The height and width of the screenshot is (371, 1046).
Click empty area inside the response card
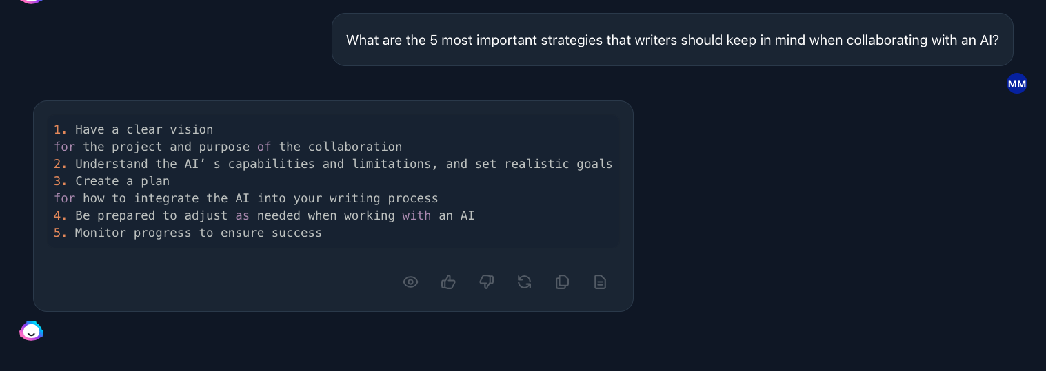click(x=207, y=282)
